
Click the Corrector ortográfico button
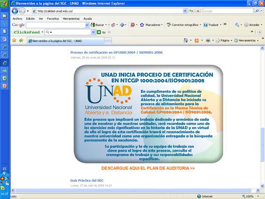[x=183, y=25]
